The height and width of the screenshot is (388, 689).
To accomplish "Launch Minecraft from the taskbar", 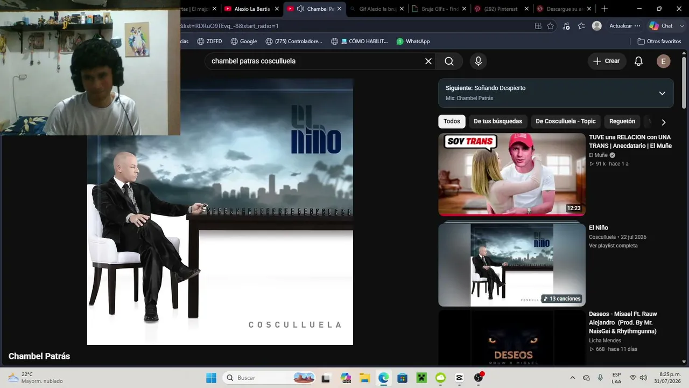I will click(x=421, y=378).
